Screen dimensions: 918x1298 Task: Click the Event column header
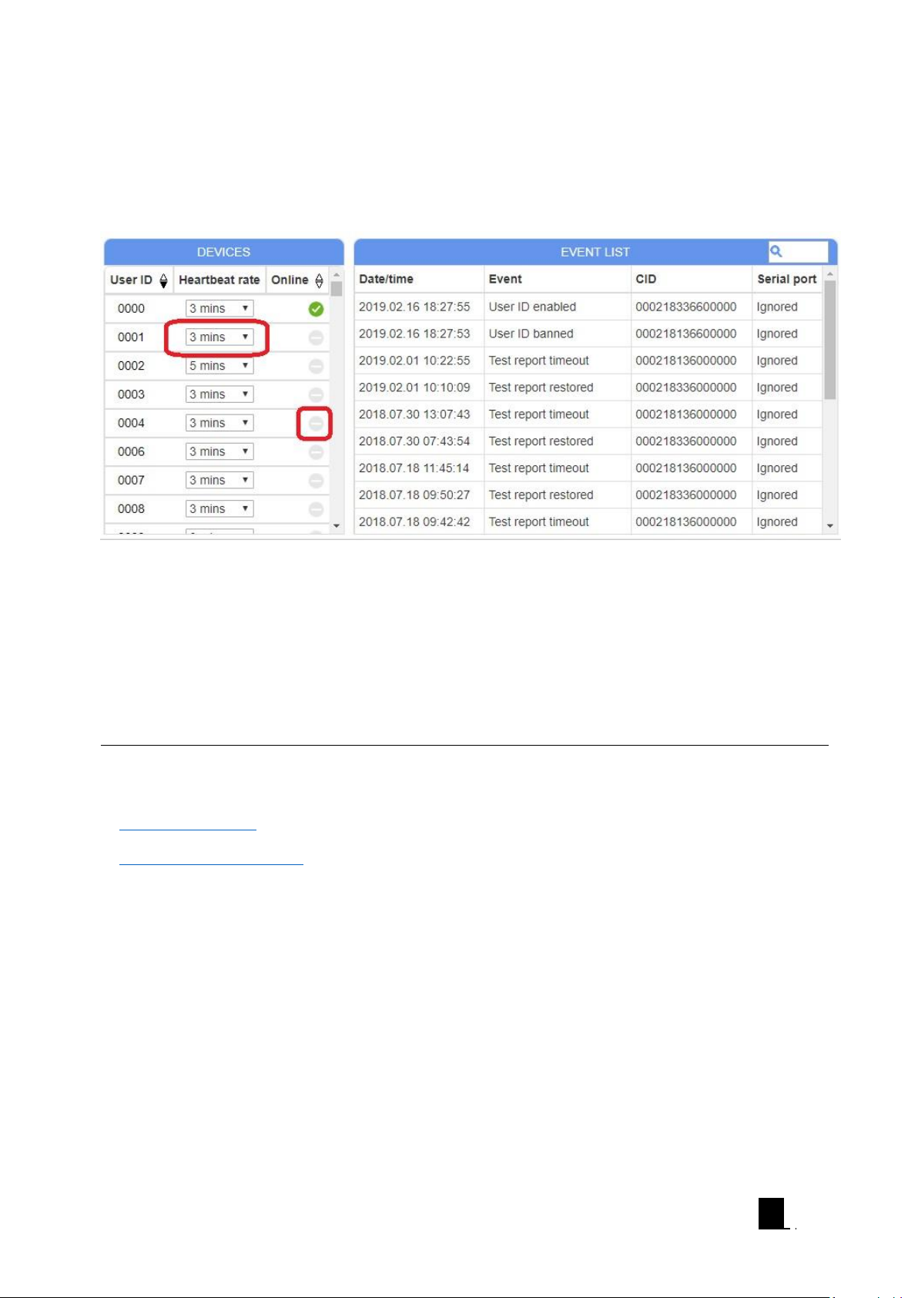pyautogui.click(x=505, y=280)
